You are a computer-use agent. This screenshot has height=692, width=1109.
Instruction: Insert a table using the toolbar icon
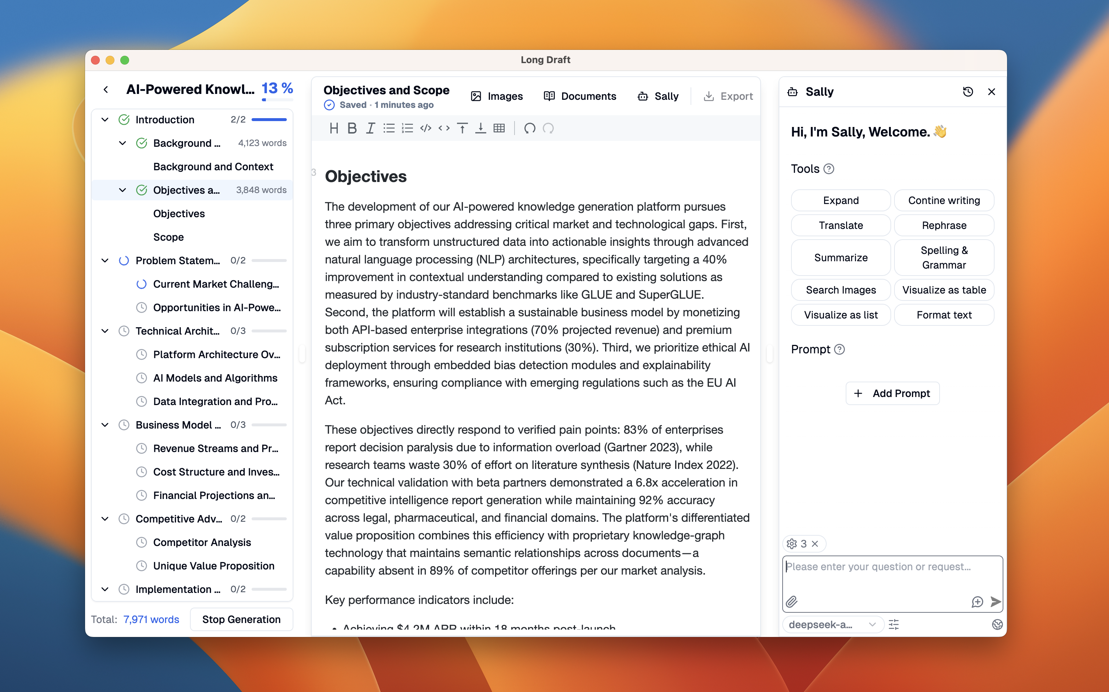click(x=498, y=128)
